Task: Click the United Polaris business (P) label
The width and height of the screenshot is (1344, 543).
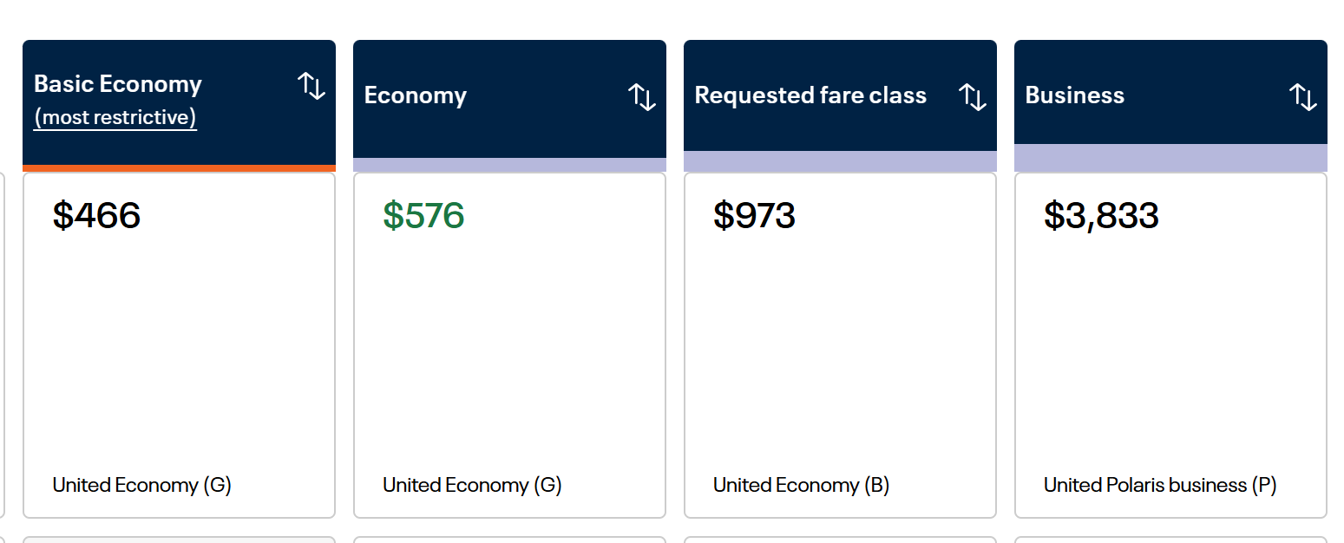Action: point(1160,485)
